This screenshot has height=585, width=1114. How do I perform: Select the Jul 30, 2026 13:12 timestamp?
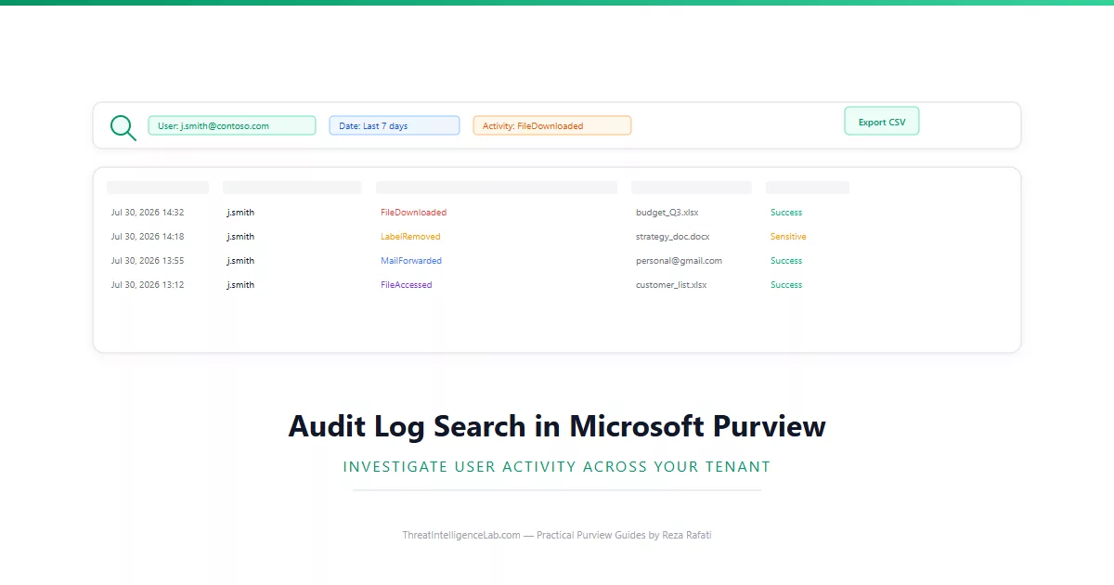click(x=148, y=285)
